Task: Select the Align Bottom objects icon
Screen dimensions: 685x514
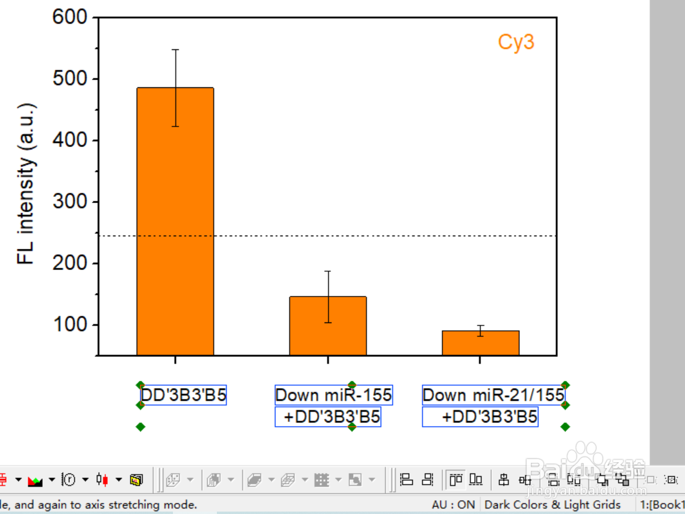Action: tap(475, 480)
